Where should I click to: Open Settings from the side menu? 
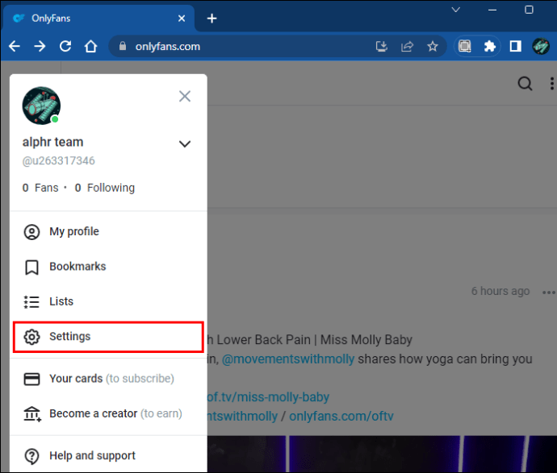108,337
